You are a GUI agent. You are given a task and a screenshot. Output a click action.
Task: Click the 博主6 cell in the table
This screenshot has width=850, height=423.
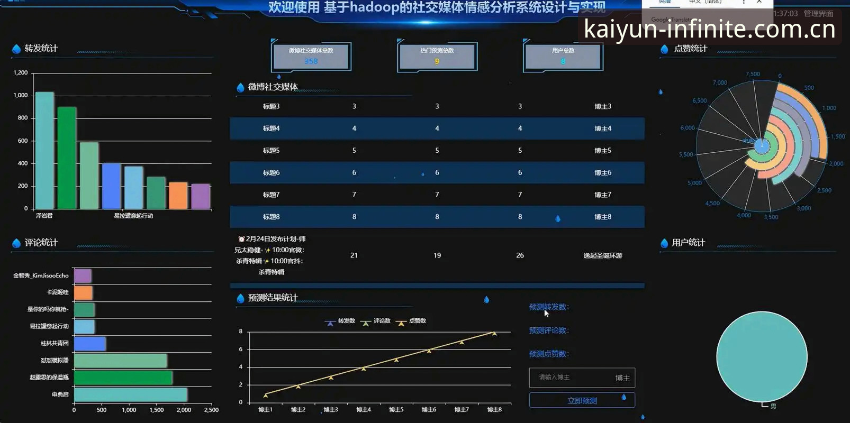(603, 173)
